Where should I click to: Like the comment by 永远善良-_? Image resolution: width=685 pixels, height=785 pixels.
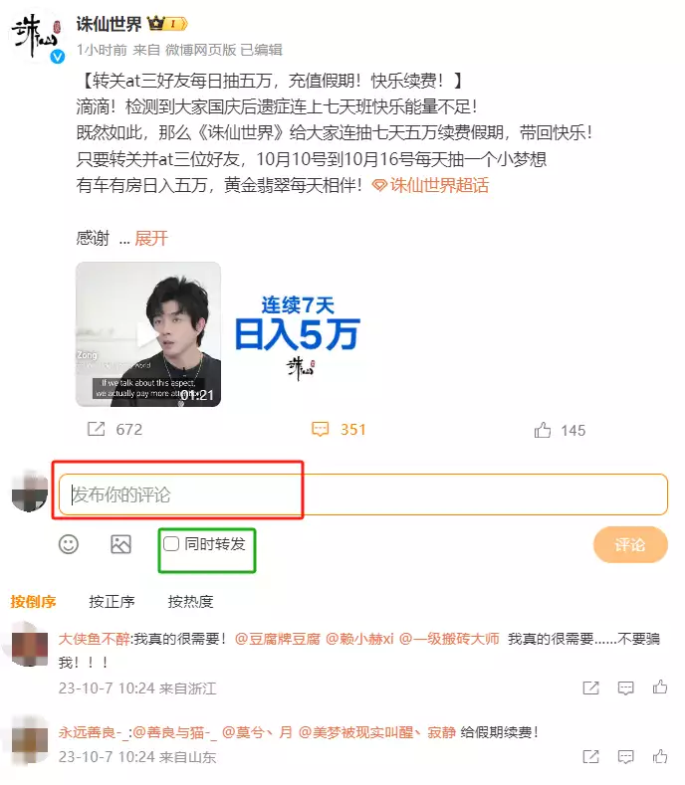click(660, 756)
